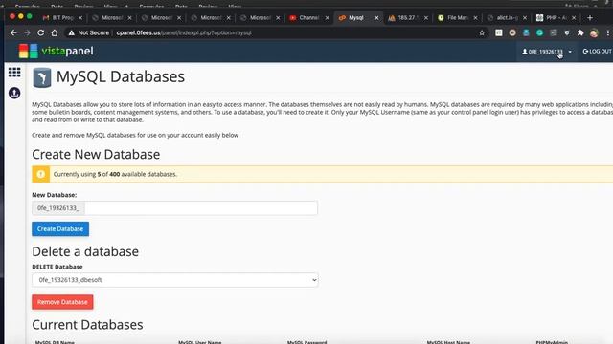Close the PHP tab
613x344 pixels.
click(x=574, y=18)
